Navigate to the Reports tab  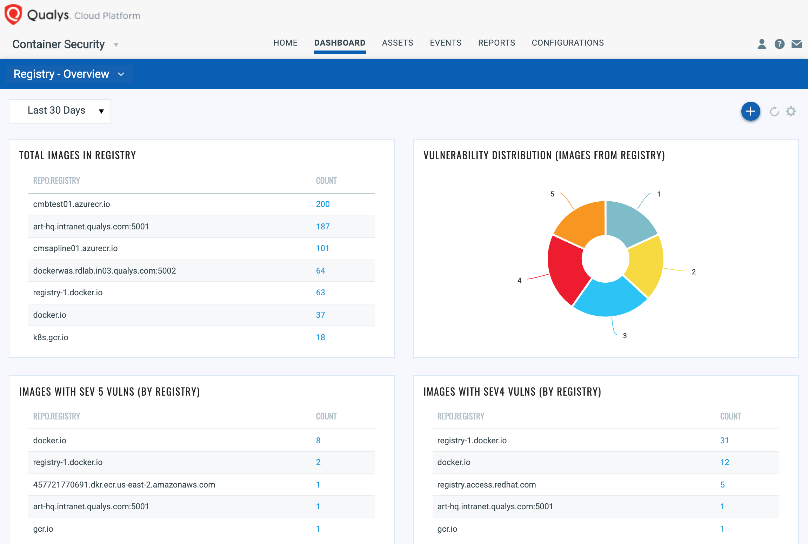click(496, 43)
